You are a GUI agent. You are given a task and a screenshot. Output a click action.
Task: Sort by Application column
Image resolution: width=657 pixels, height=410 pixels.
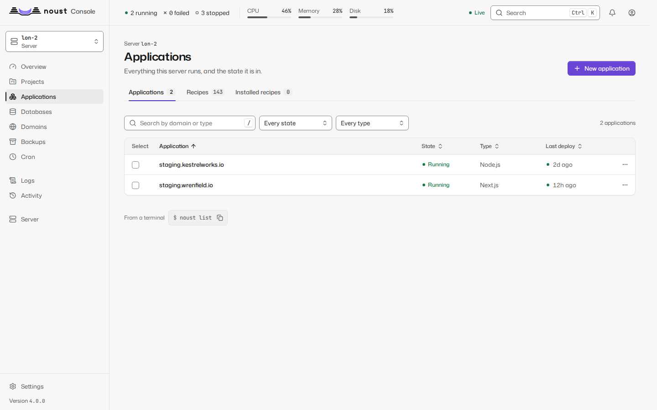177,146
